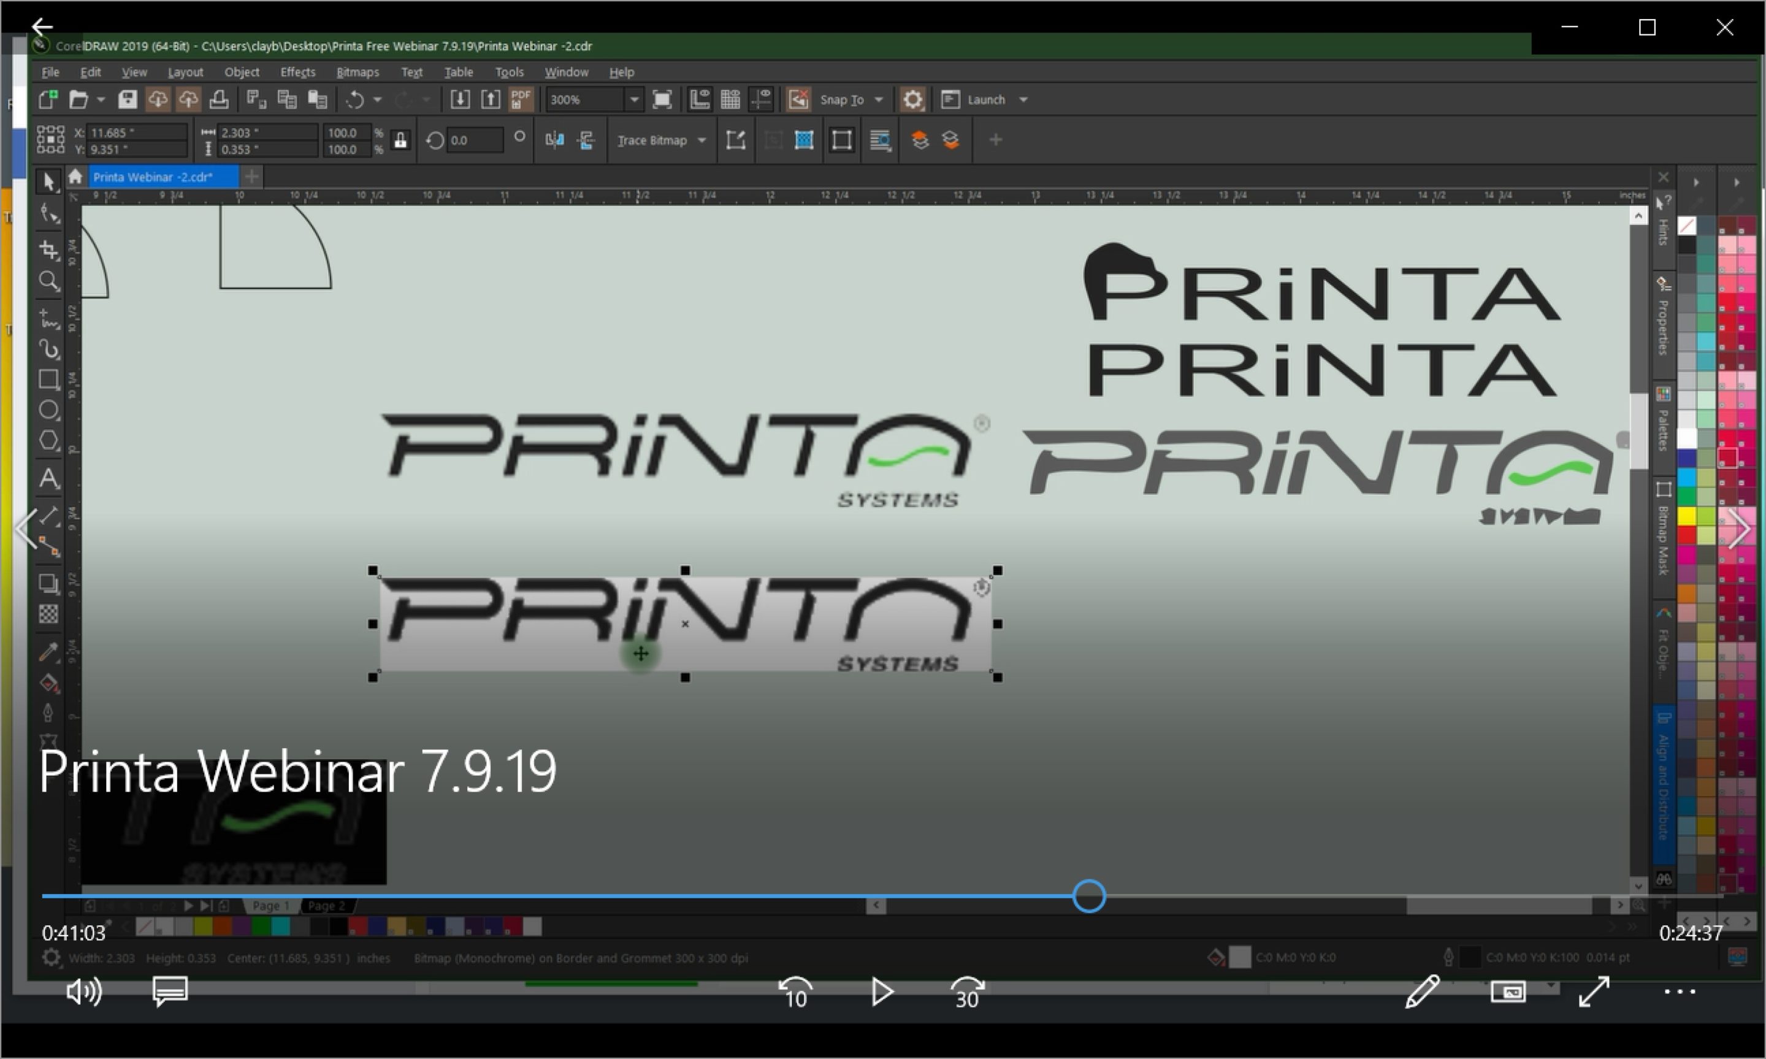Image resolution: width=1766 pixels, height=1059 pixels.
Task: Click the X position field 11.685
Action: click(136, 132)
